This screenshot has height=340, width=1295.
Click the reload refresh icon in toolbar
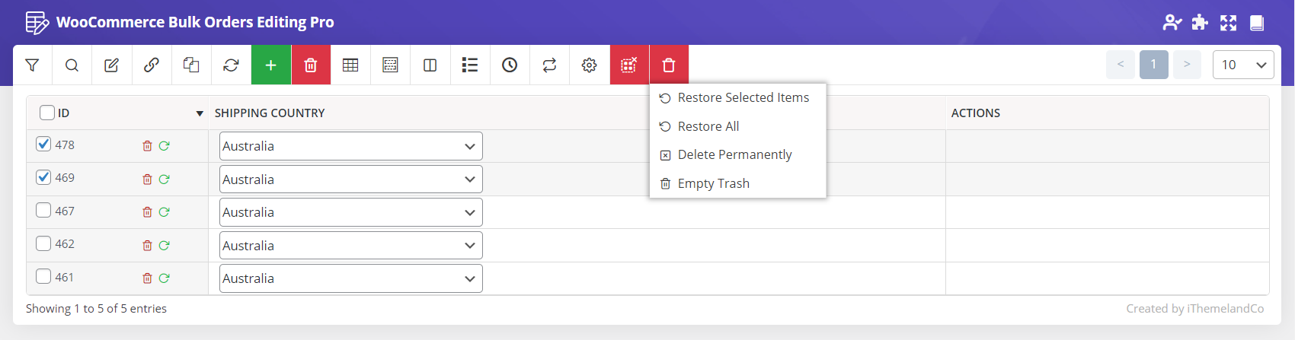tap(231, 65)
